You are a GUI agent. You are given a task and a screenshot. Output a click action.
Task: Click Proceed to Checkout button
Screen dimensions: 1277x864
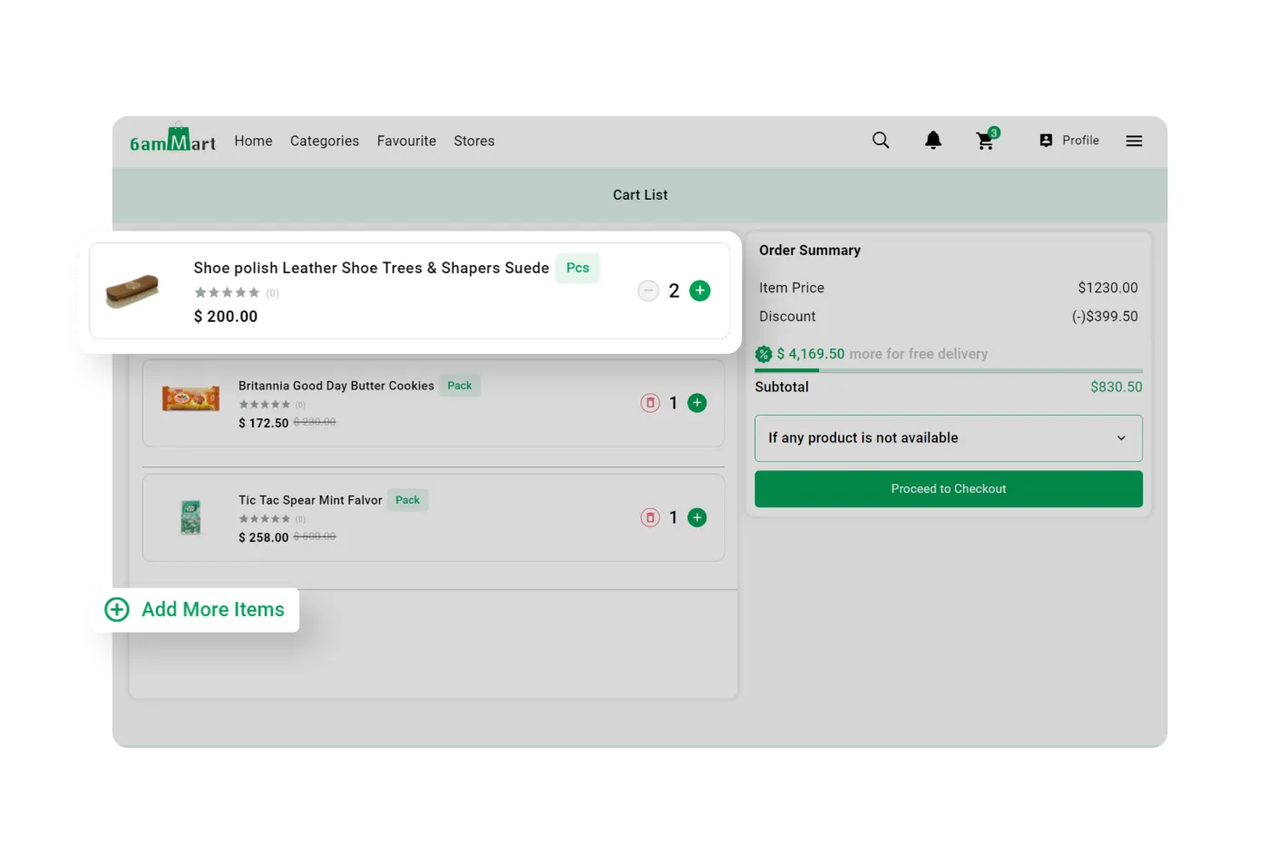[948, 489]
